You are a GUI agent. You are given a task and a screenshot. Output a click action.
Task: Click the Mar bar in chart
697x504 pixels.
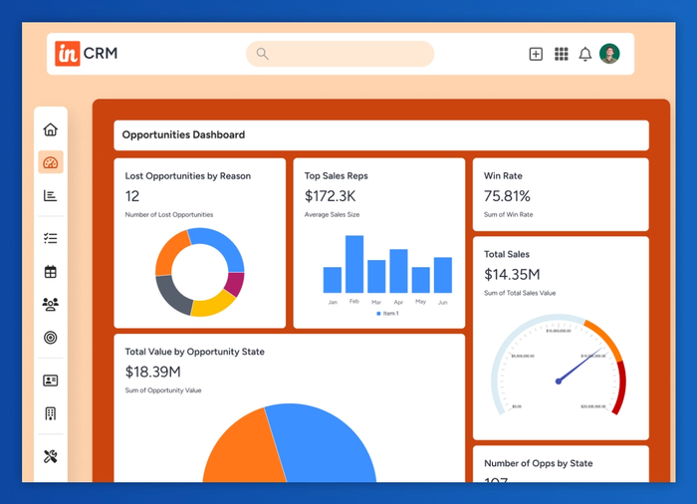tap(376, 276)
